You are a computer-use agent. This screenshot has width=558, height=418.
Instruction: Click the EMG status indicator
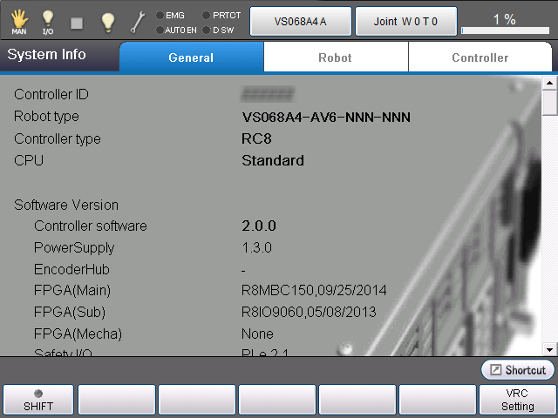[171, 15]
